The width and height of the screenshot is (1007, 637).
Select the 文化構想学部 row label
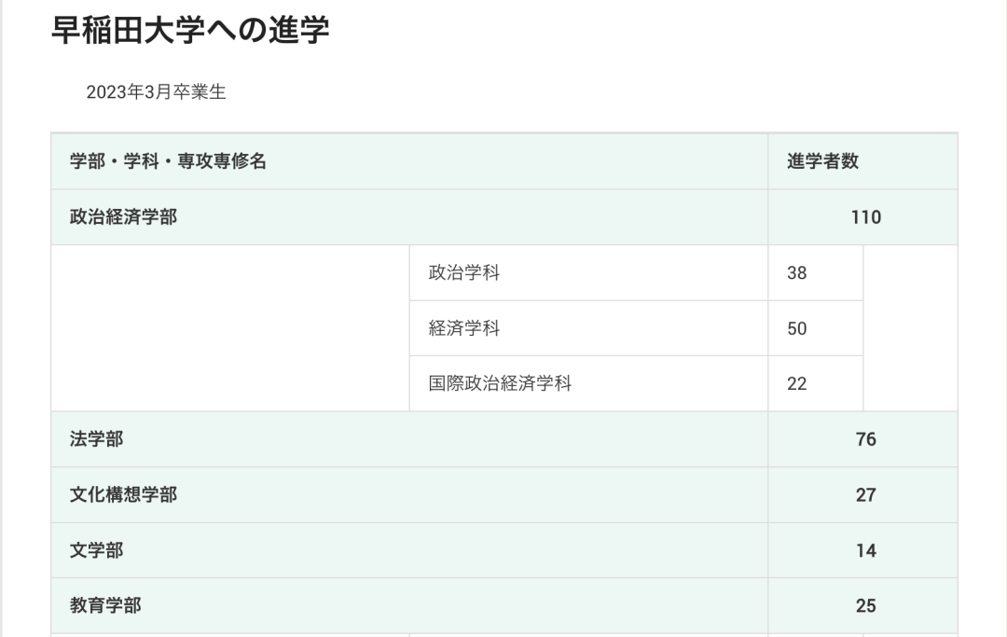point(124,494)
